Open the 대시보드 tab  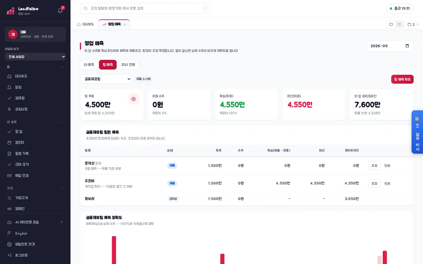click(x=85, y=24)
